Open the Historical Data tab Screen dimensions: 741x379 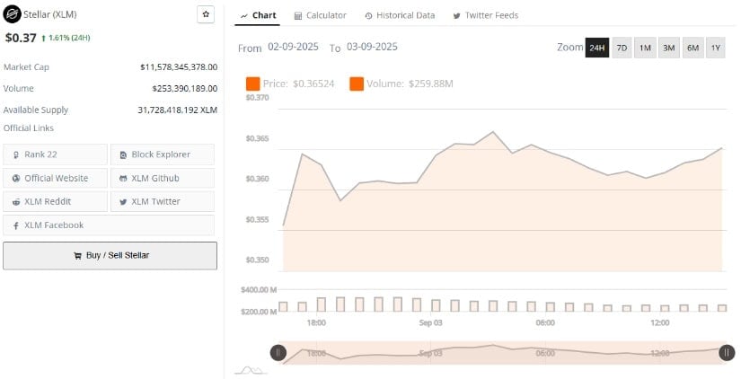click(400, 15)
